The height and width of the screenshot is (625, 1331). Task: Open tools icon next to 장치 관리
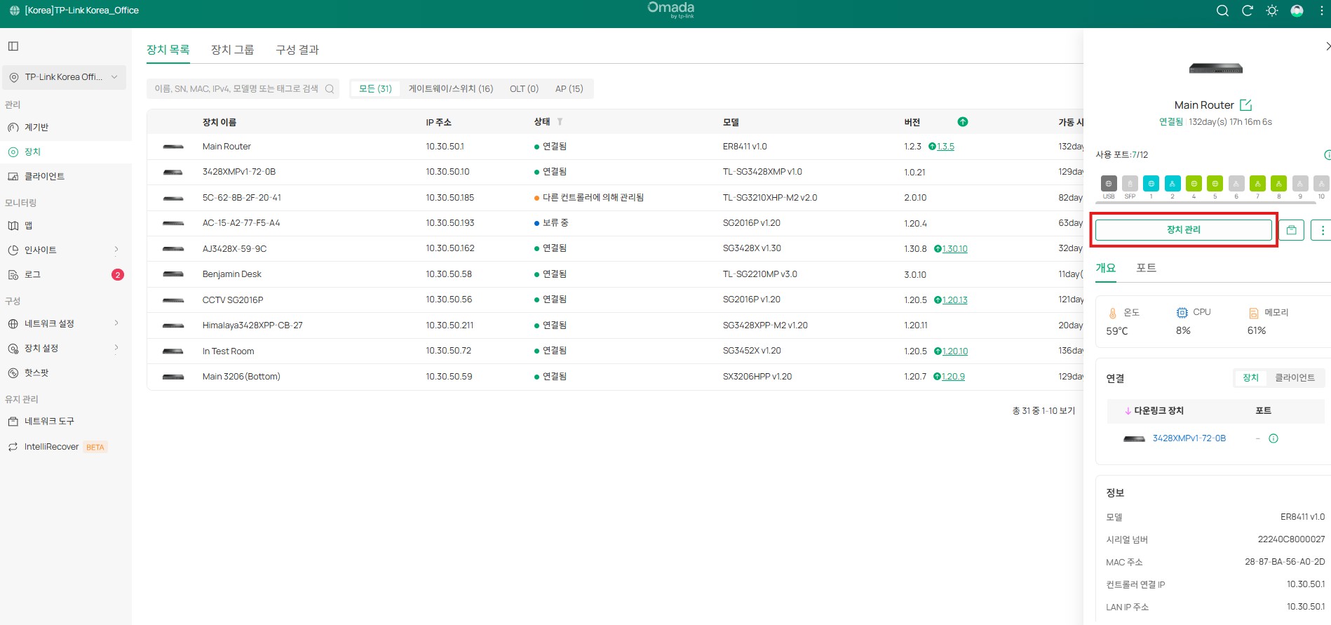pyautogui.click(x=1291, y=230)
